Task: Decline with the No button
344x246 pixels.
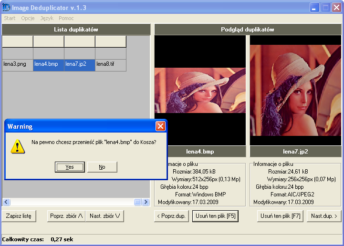Action: 102,167
